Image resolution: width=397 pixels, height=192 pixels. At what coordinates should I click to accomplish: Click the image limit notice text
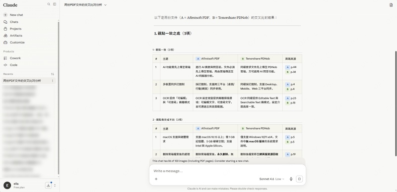[200, 161]
